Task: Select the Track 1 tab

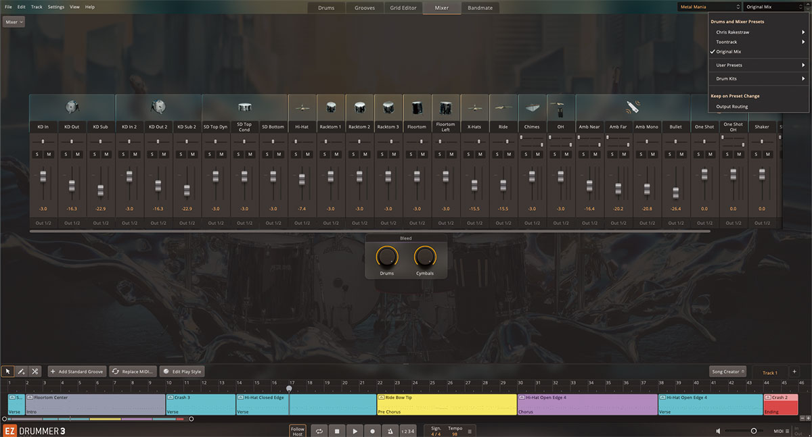Action: pos(770,372)
